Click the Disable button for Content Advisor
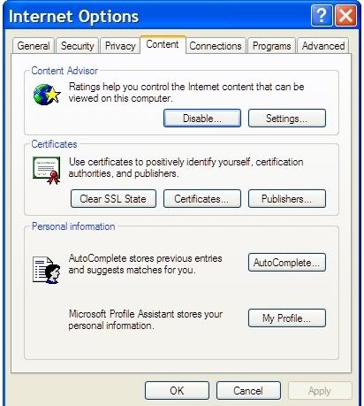Image resolution: width=364 pixels, height=406 pixels. point(202,119)
